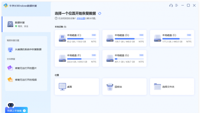
Task: Open customer support headset icon
Action: coord(171,5)
